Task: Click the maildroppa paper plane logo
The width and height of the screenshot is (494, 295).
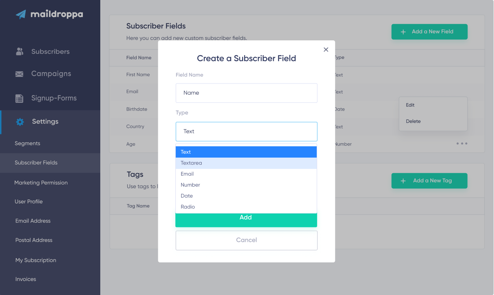Action: pyautogui.click(x=21, y=15)
